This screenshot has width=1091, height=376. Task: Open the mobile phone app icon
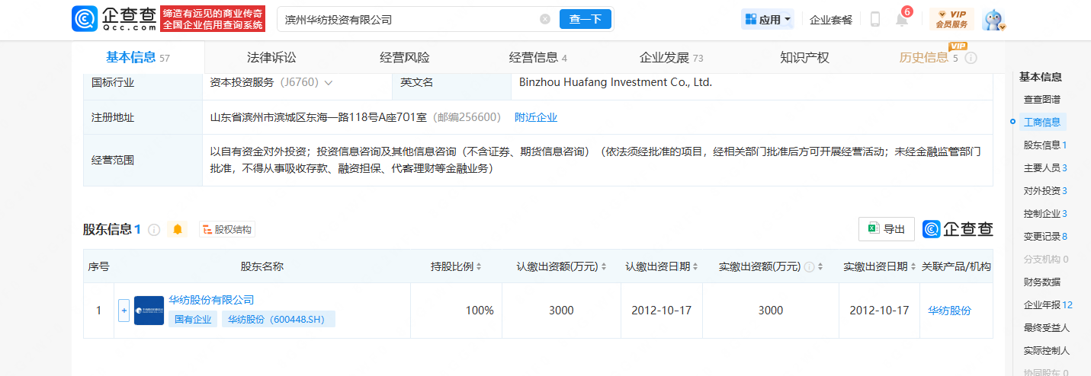pos(874,20)
